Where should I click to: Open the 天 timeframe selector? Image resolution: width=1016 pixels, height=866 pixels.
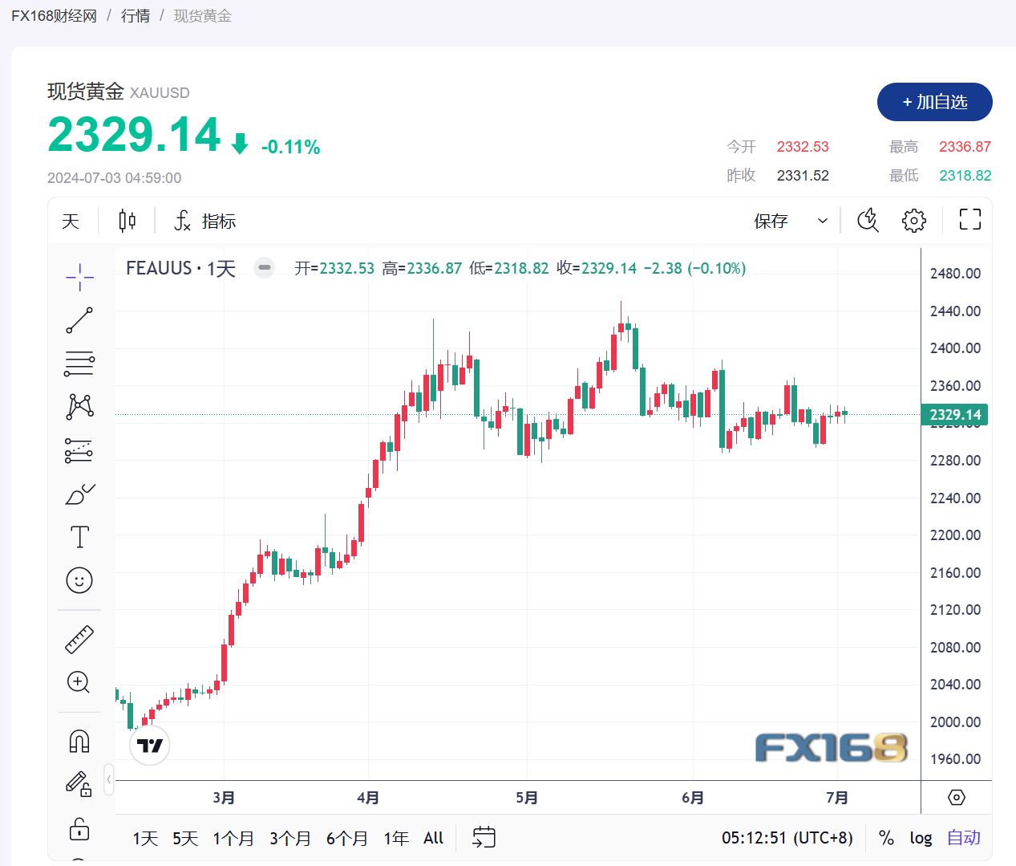pos(71,221)
